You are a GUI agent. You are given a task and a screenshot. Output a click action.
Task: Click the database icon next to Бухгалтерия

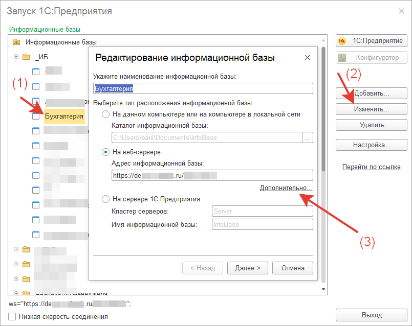coord(36,117)
